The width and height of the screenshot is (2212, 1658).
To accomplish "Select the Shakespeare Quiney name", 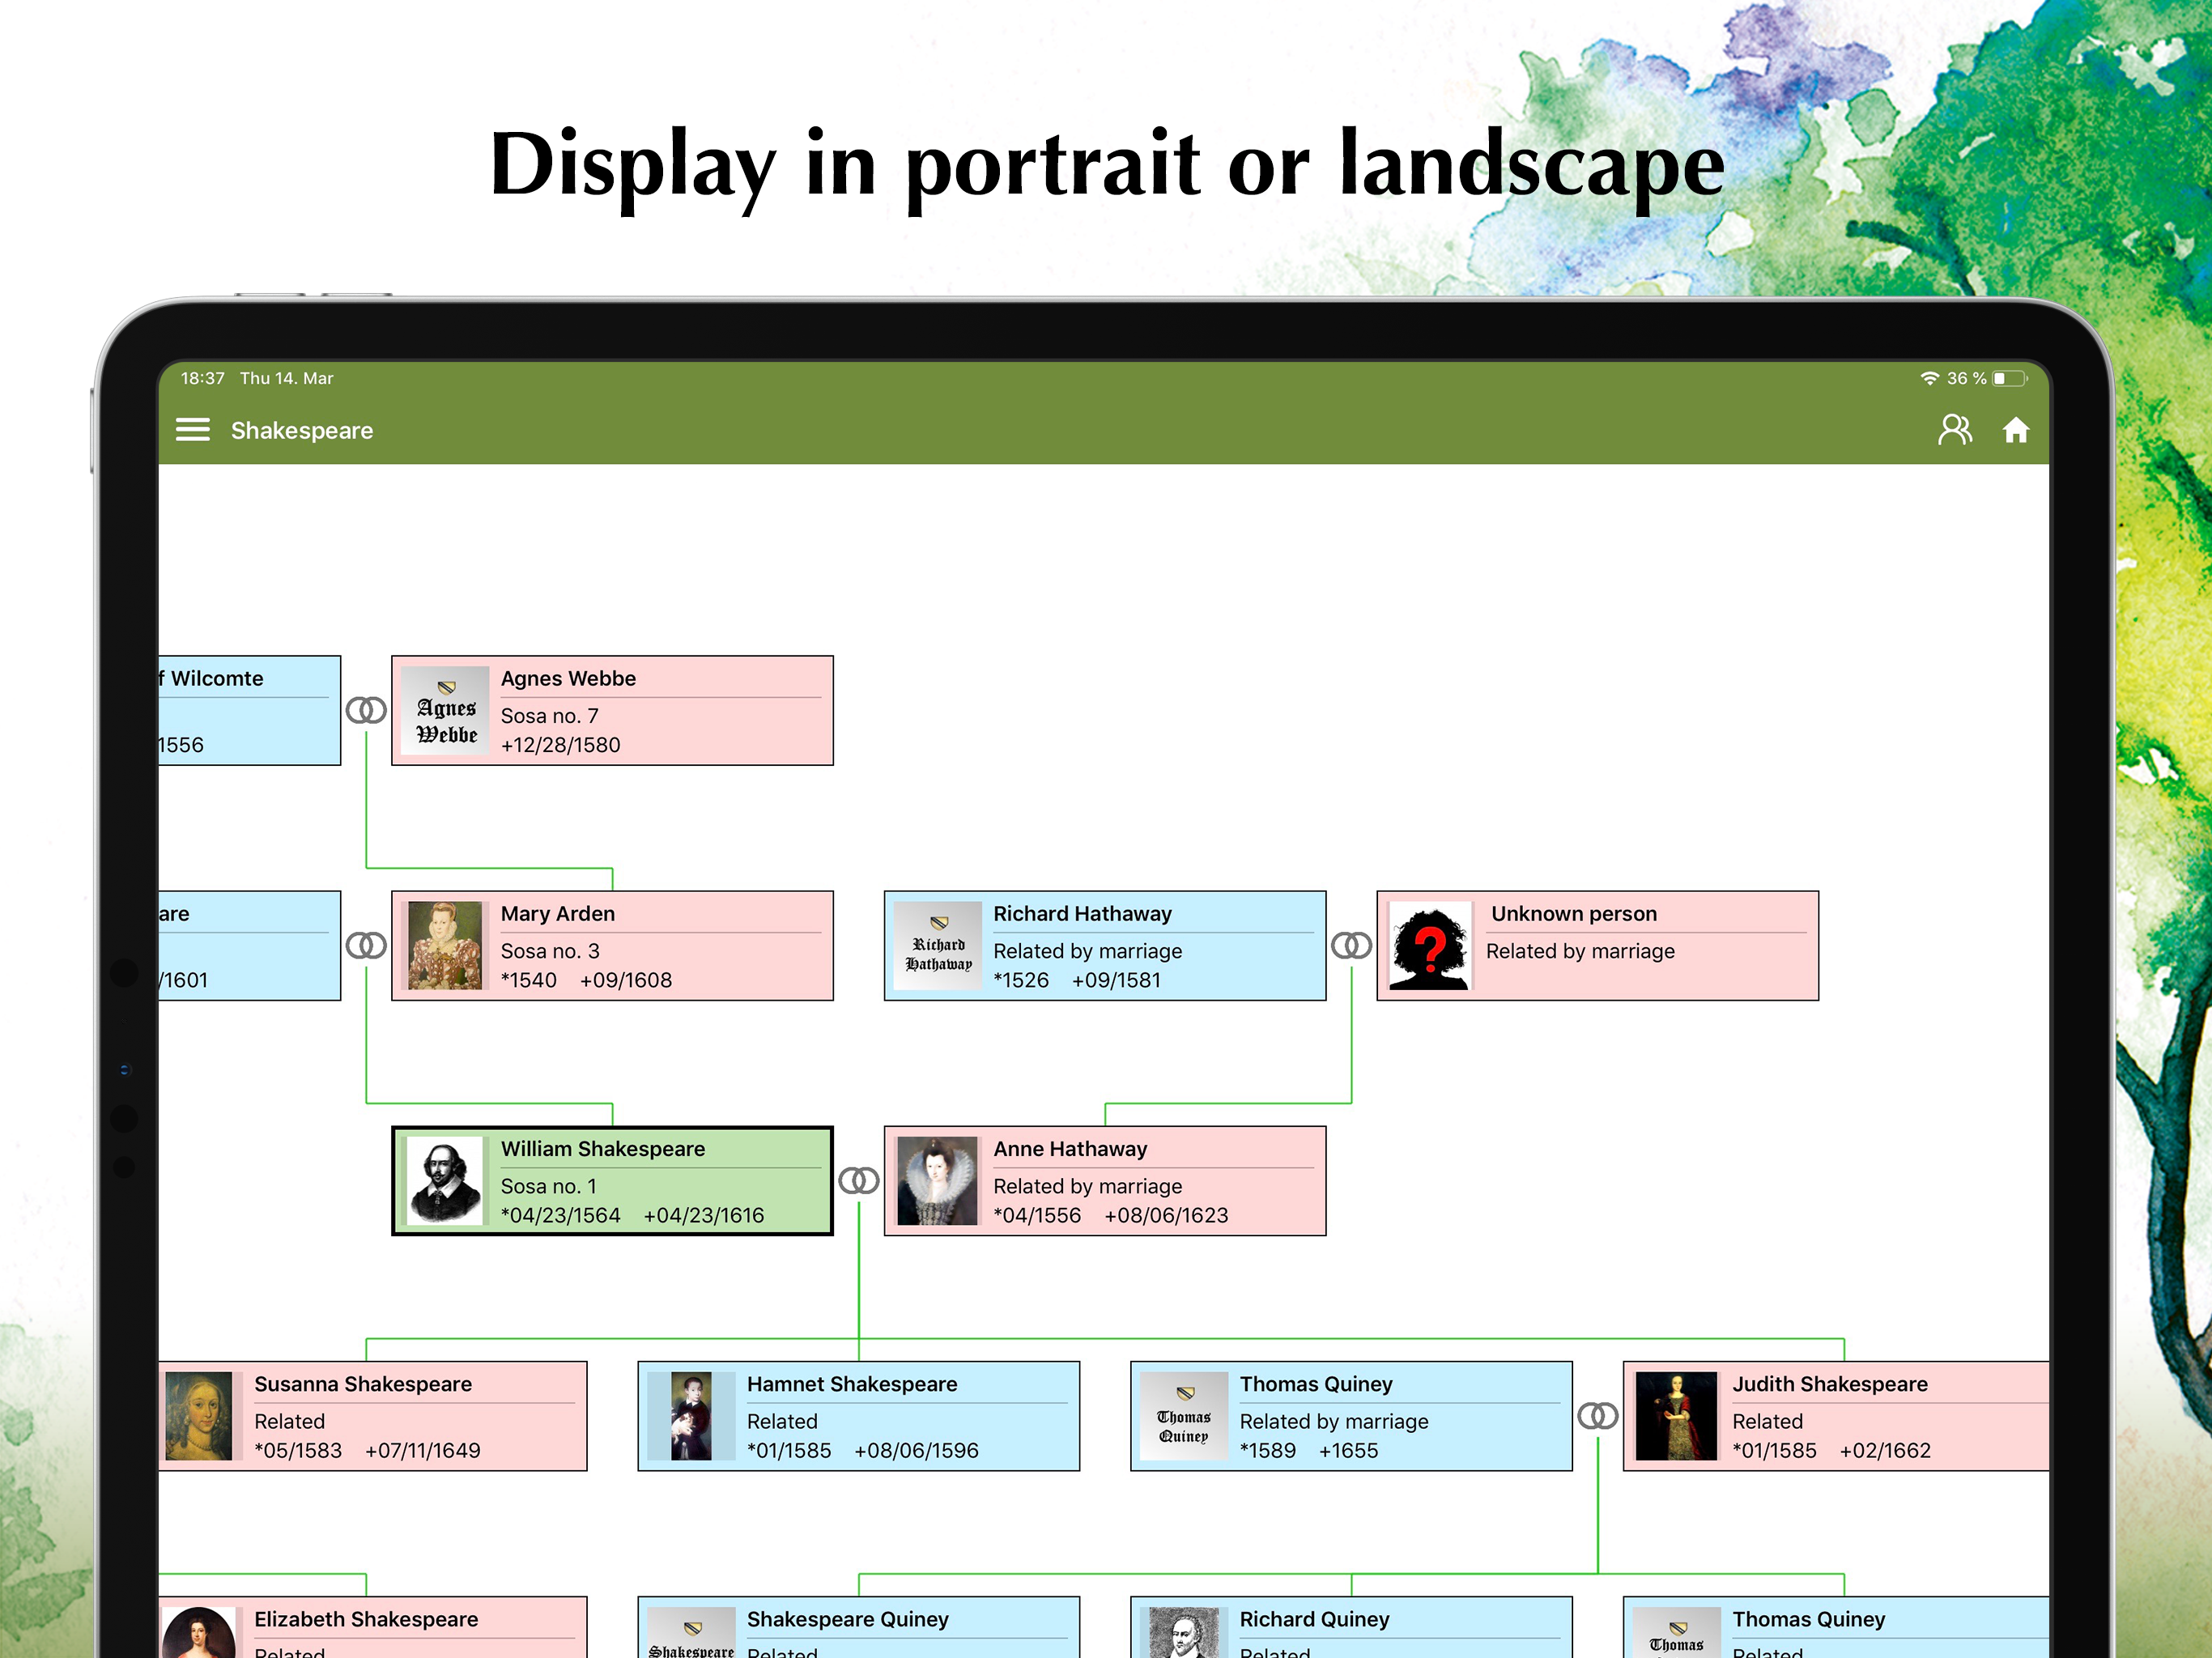I will pos(848,1619).
